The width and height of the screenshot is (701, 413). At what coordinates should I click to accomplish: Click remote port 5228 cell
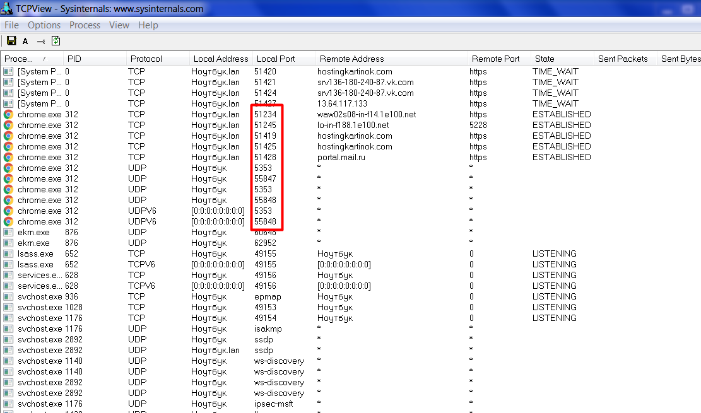478,125
